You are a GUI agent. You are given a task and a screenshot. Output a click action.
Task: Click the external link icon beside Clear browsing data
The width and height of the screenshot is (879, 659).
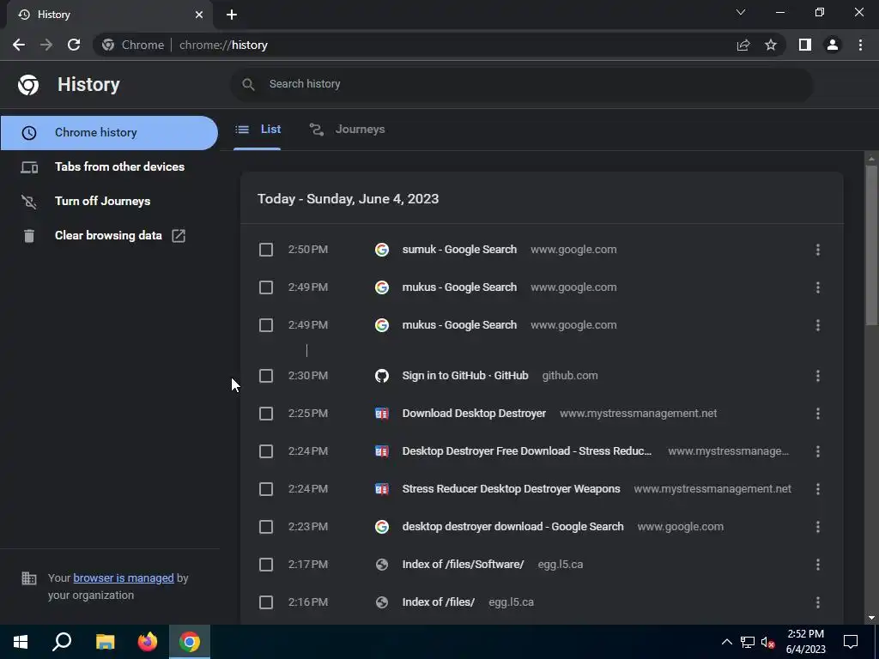point(179,236)
